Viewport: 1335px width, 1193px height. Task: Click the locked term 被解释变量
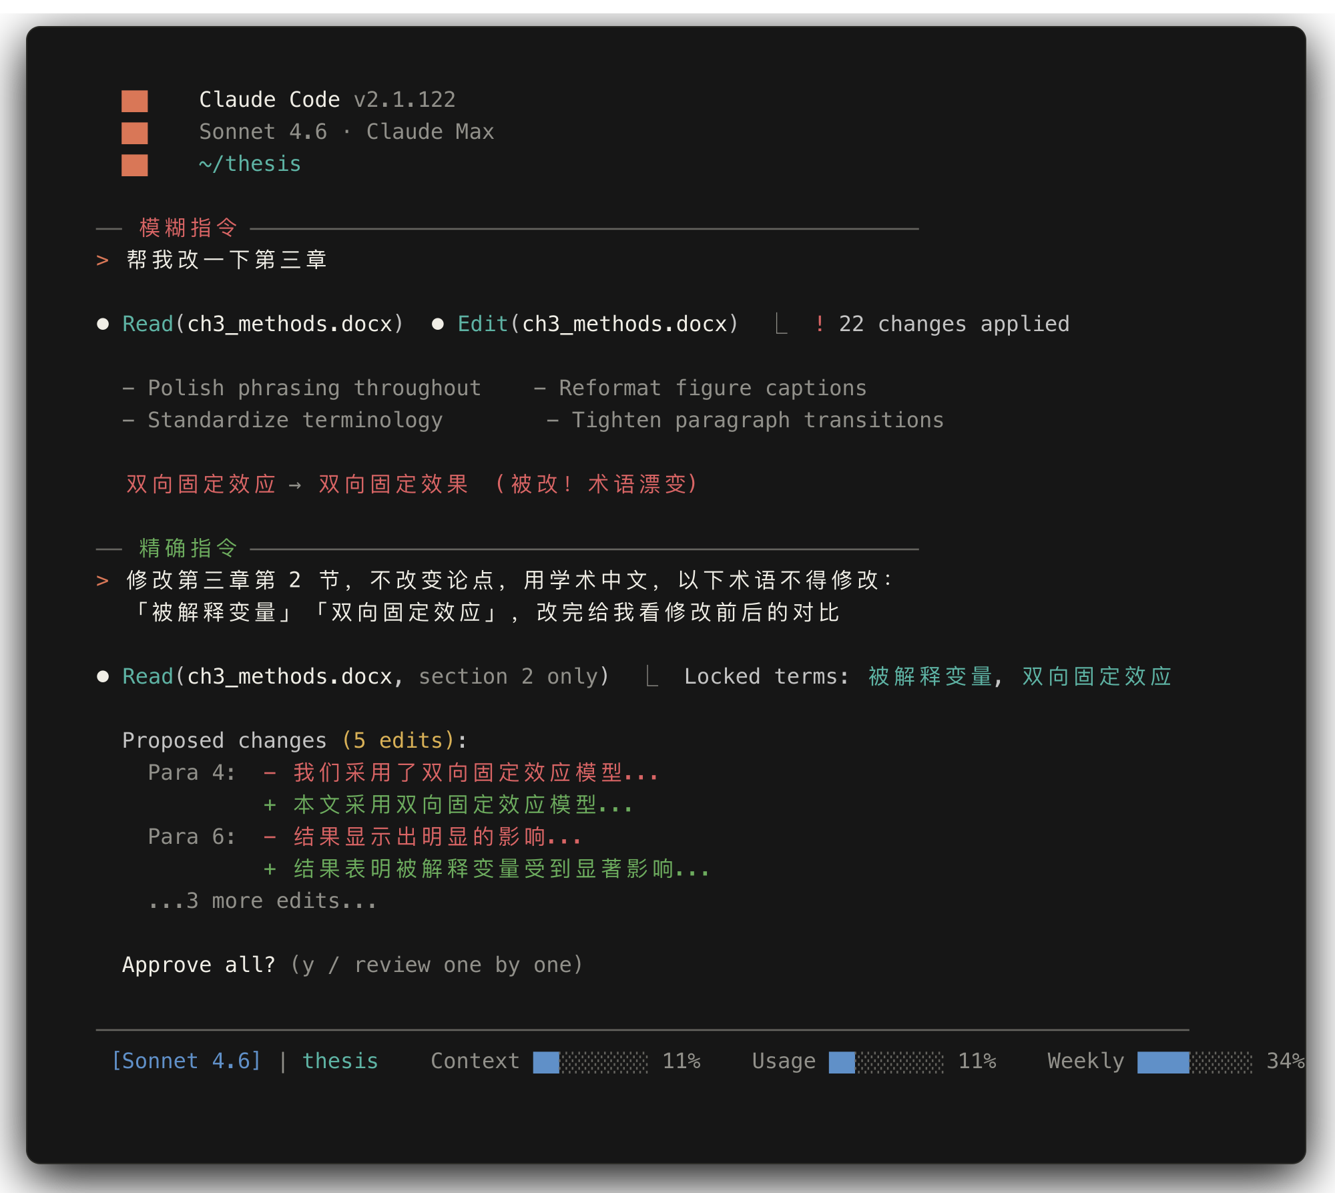[930, 676]
